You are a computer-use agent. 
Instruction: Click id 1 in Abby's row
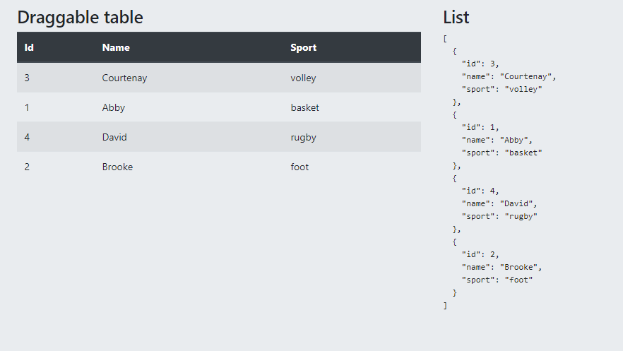[27, 107]
